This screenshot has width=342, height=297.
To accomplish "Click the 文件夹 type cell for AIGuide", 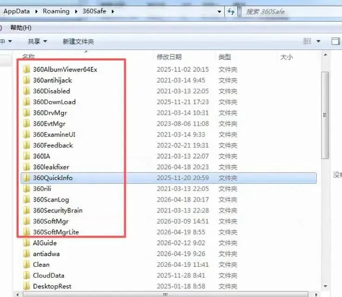I will tap(228, 243).
